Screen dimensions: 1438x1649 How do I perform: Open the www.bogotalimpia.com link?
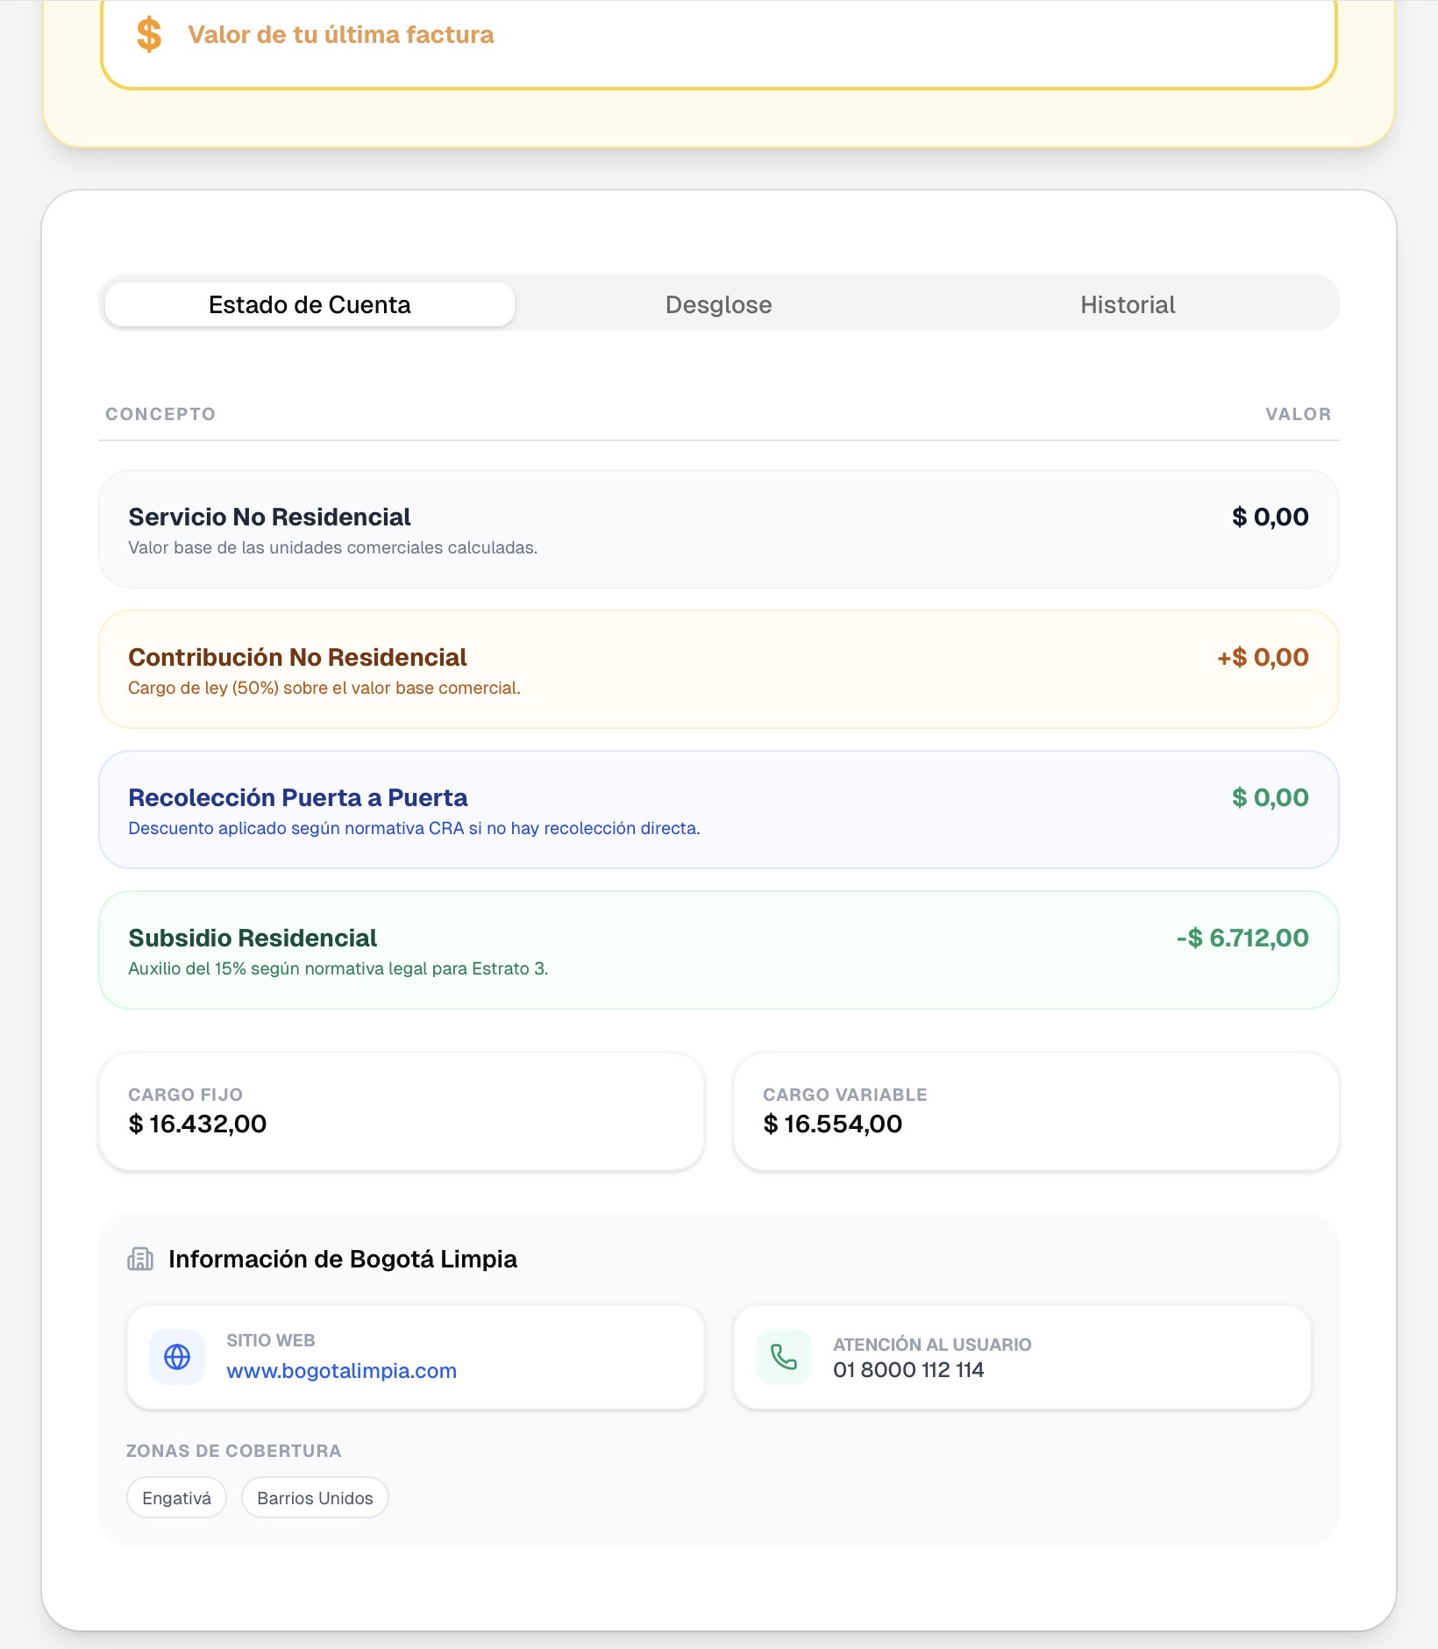(341, 1371)
